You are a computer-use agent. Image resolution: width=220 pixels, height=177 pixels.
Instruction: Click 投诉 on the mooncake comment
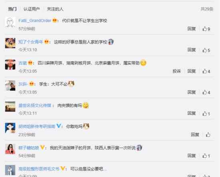[177, 71]
